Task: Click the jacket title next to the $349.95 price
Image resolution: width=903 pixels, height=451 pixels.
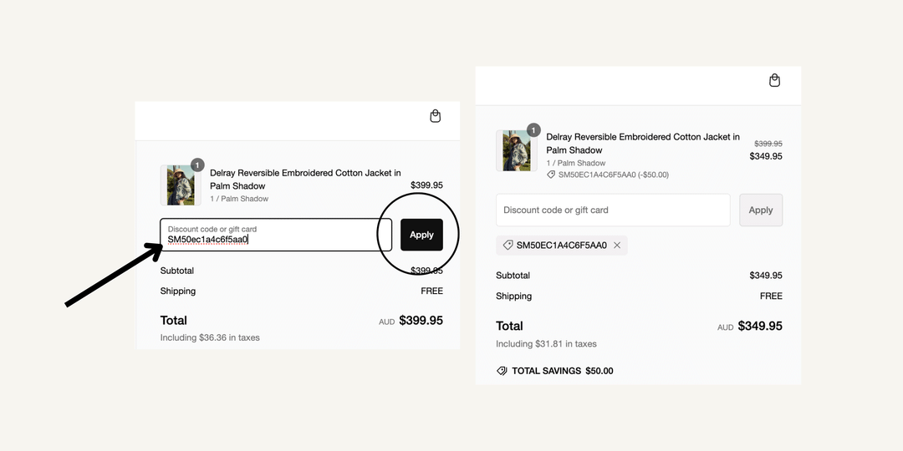Action: point(642,143)
